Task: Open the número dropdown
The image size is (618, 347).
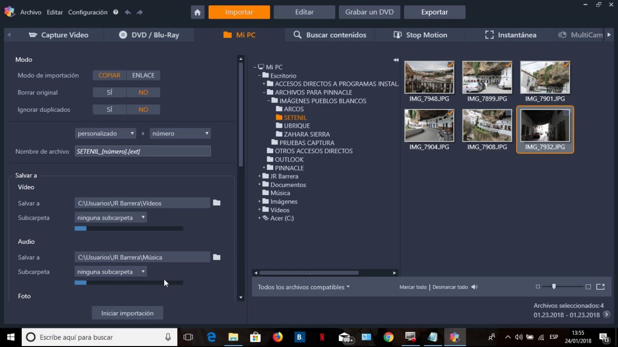Action: (x=180, y=133)
